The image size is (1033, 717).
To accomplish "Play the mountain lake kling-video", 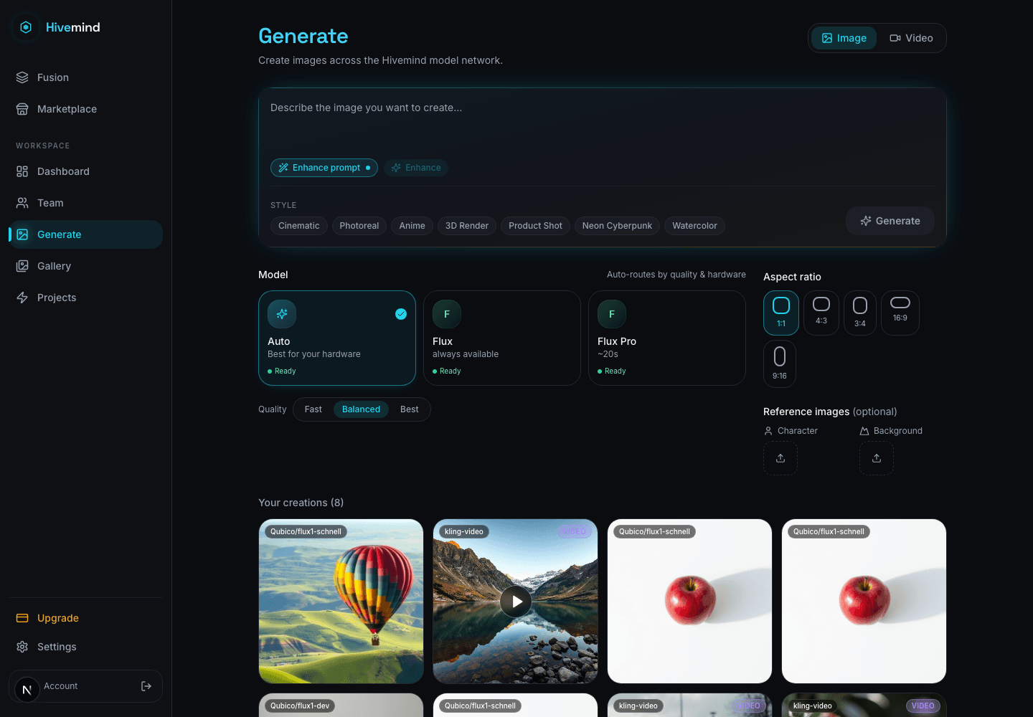I will [x=516, y=602].
